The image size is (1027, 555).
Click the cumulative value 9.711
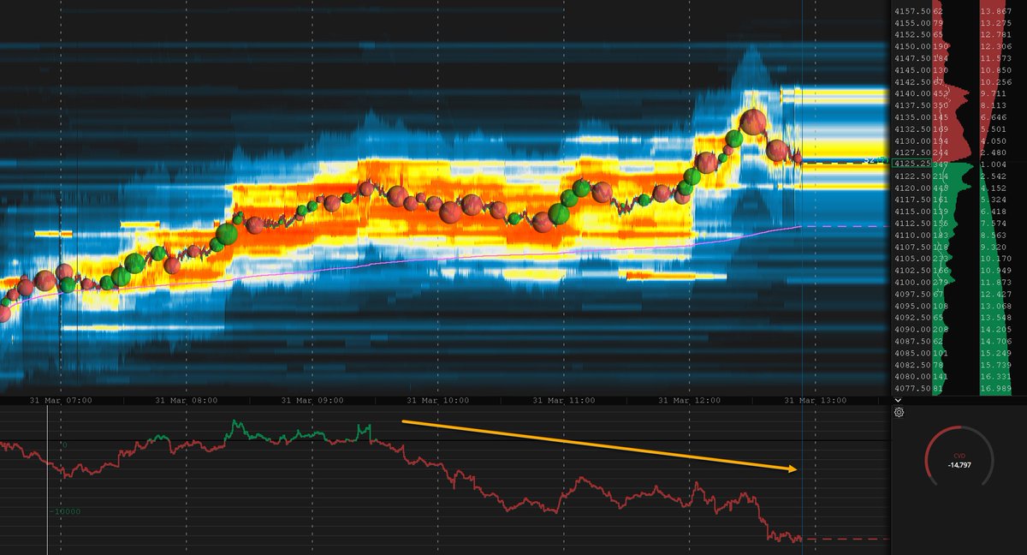(x=995, y=93)
